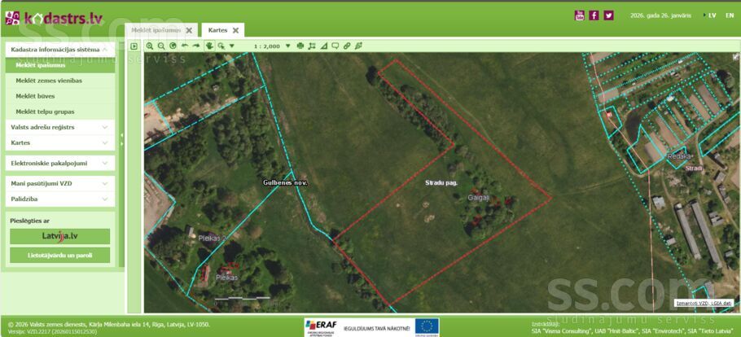Select Meklēt īpašumus menu item

60,65
